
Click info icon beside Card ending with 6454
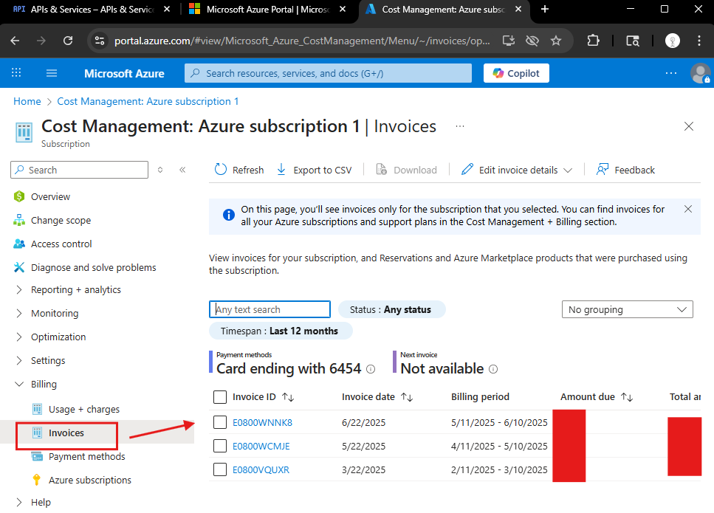pos(371,369)
